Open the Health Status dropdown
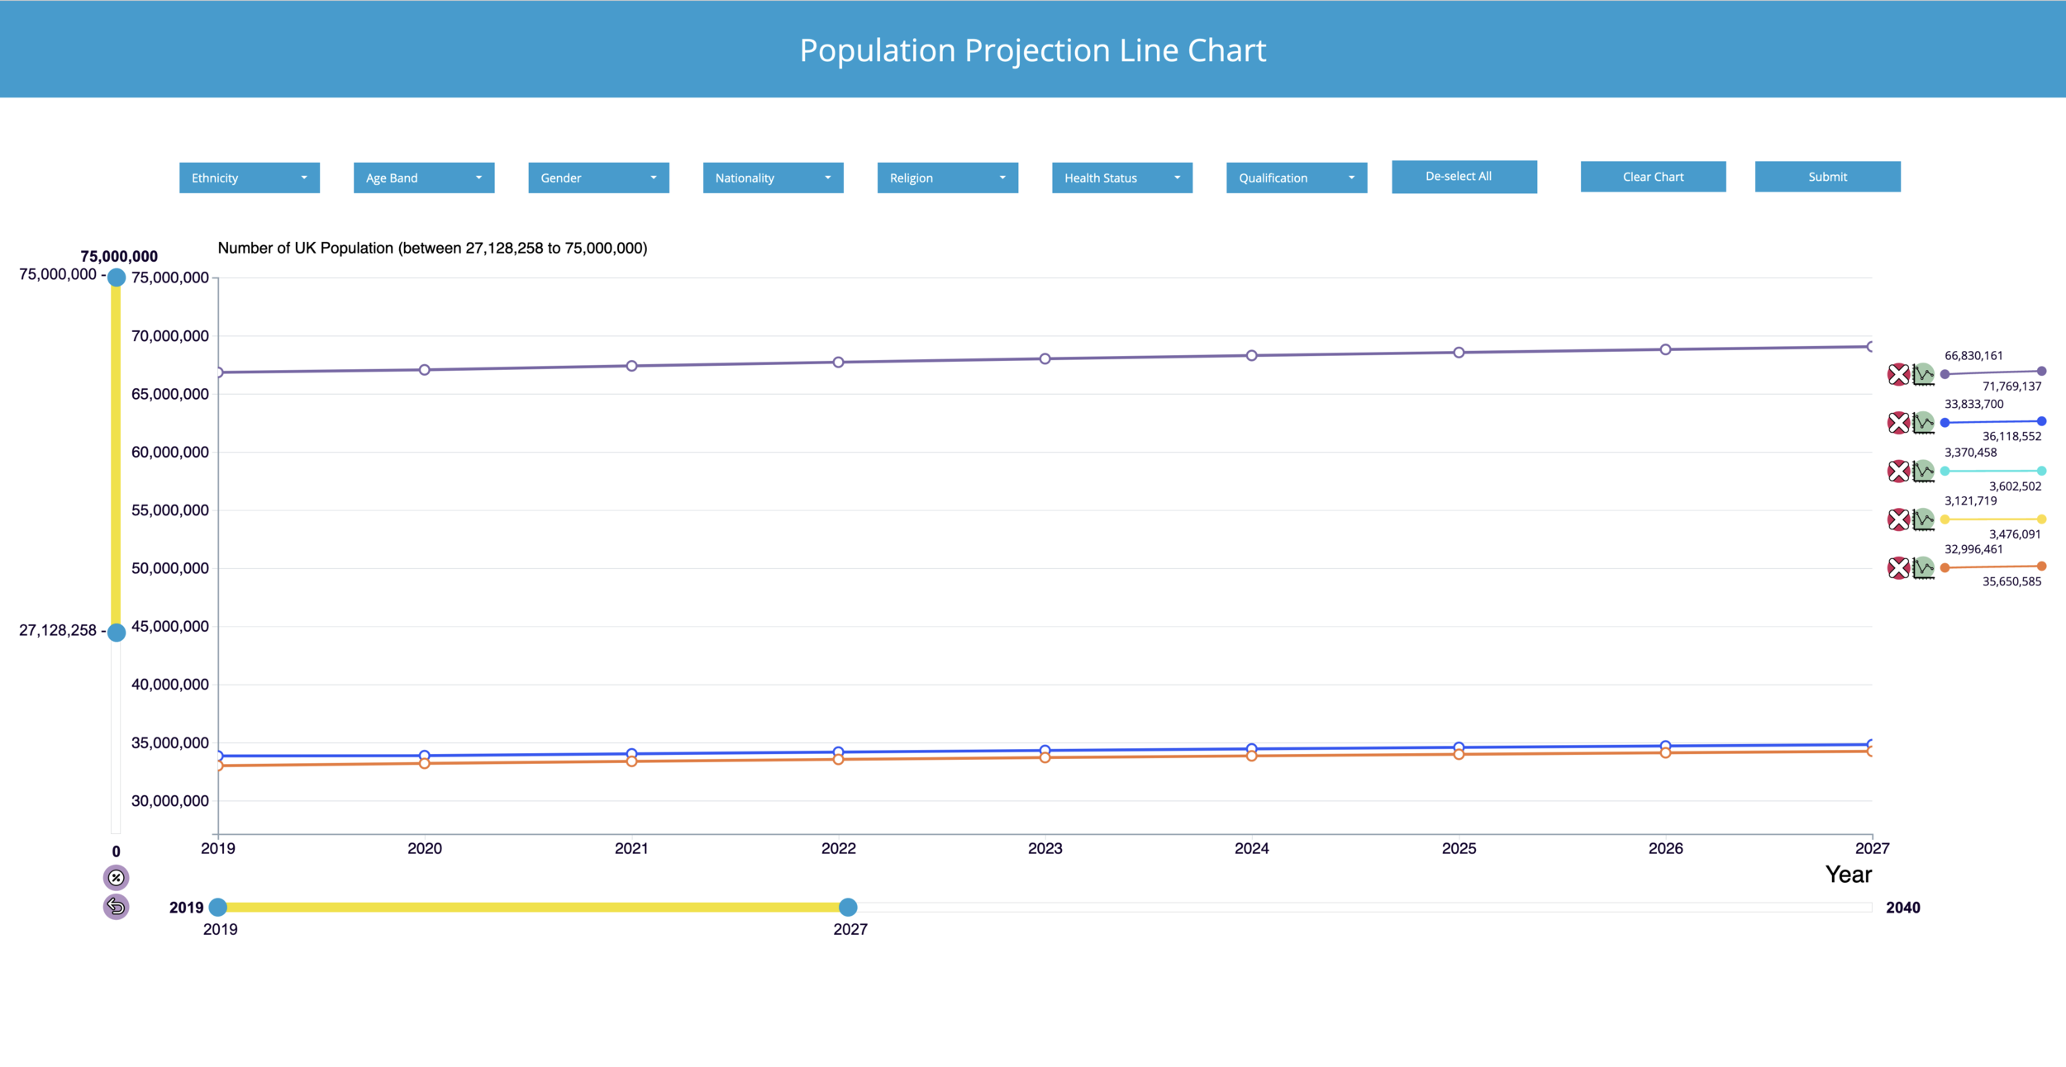2066x1067 pixels. pos(1121,178)
